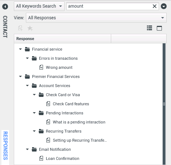Clear the search field with the X icon
171x165 pixels.
pyautogui.click(x=155, y=6)
